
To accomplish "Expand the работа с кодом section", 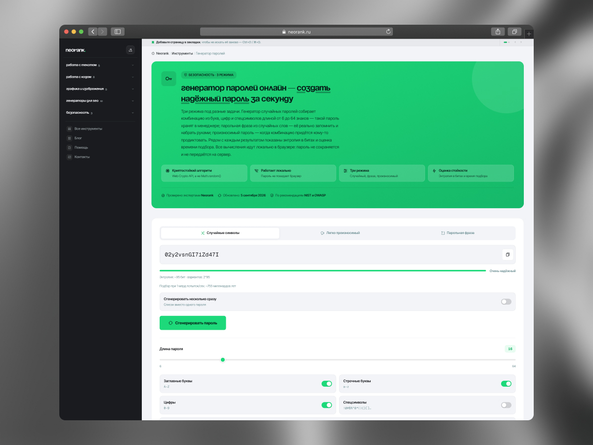I will click(100, 77).
